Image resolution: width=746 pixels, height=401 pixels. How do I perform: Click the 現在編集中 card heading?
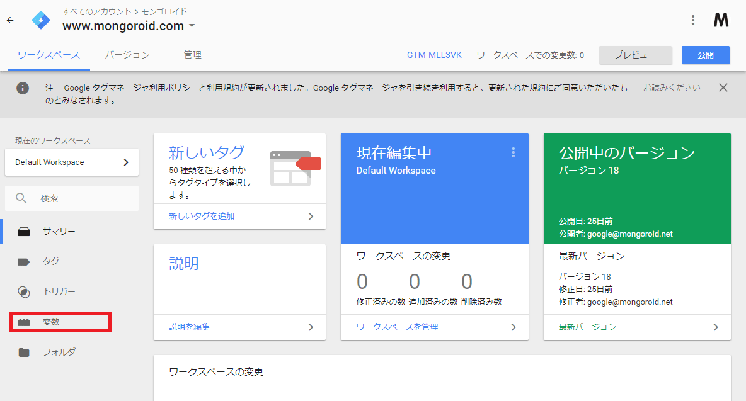click(x=394, y=152)
